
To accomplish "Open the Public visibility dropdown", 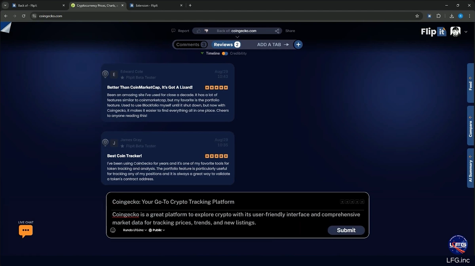I will [x=157, y=230].
